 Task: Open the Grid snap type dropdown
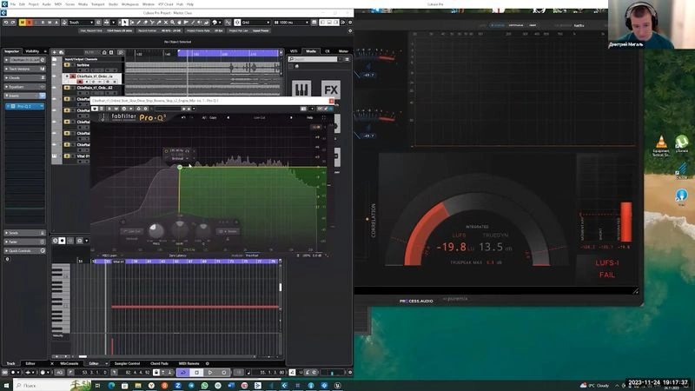coord(255,23)
